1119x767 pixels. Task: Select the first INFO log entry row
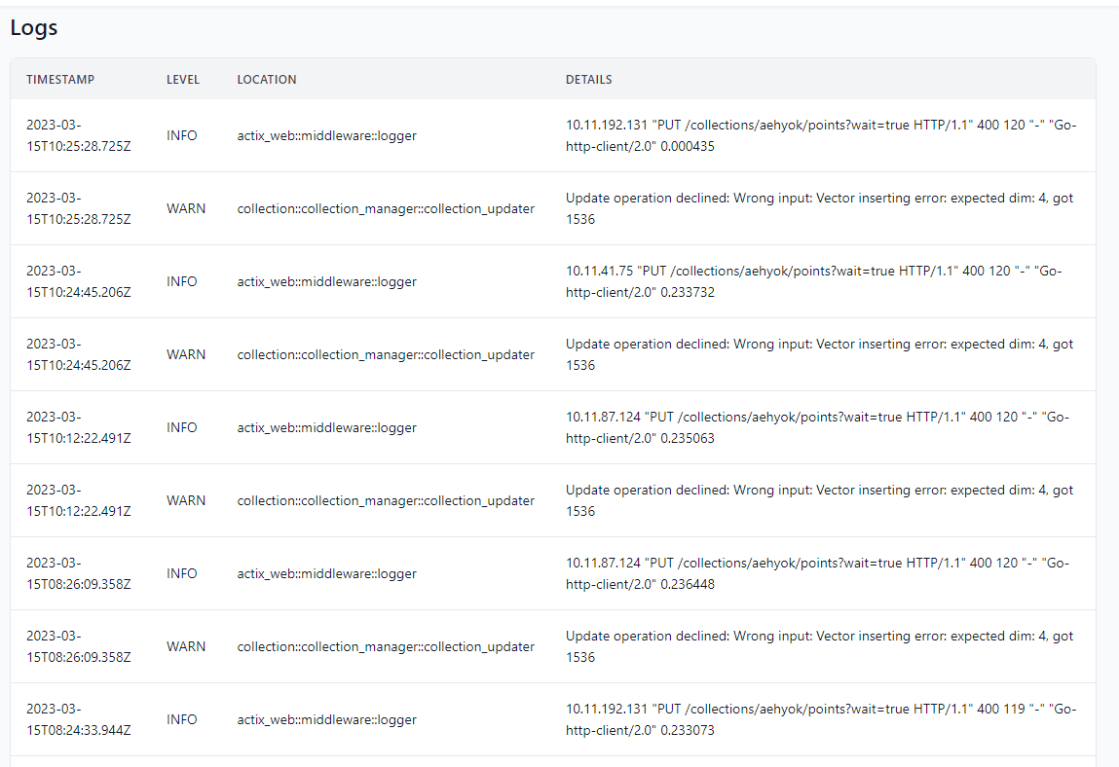pyautogui.click(x=390, y=135)
